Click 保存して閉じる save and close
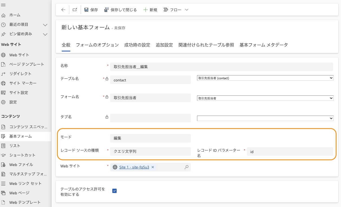 coord(121,10)
